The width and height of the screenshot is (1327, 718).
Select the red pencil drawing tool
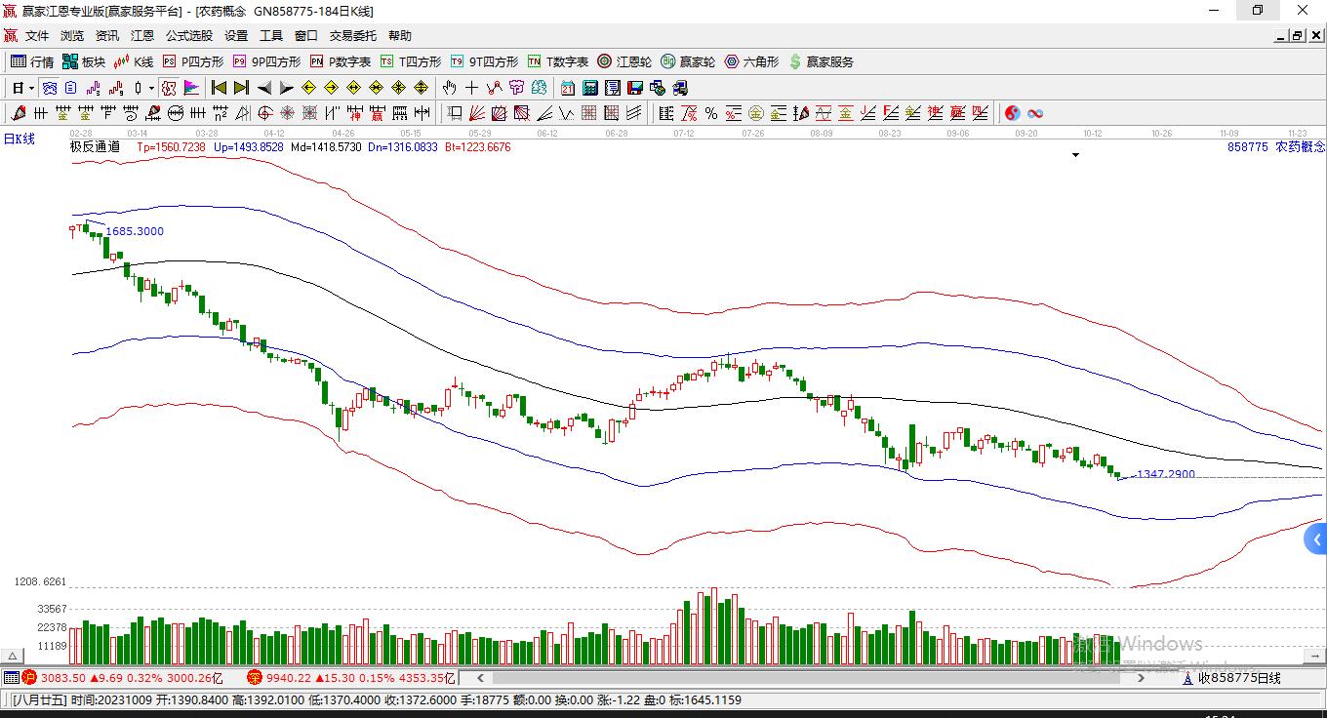point(18,113)
